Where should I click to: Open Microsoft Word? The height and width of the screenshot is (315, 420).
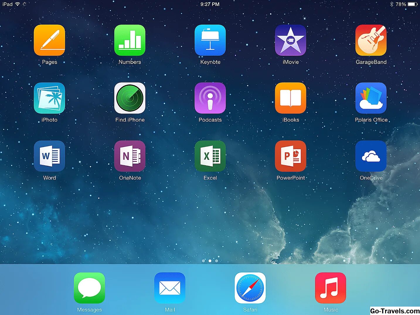point(49,156)
